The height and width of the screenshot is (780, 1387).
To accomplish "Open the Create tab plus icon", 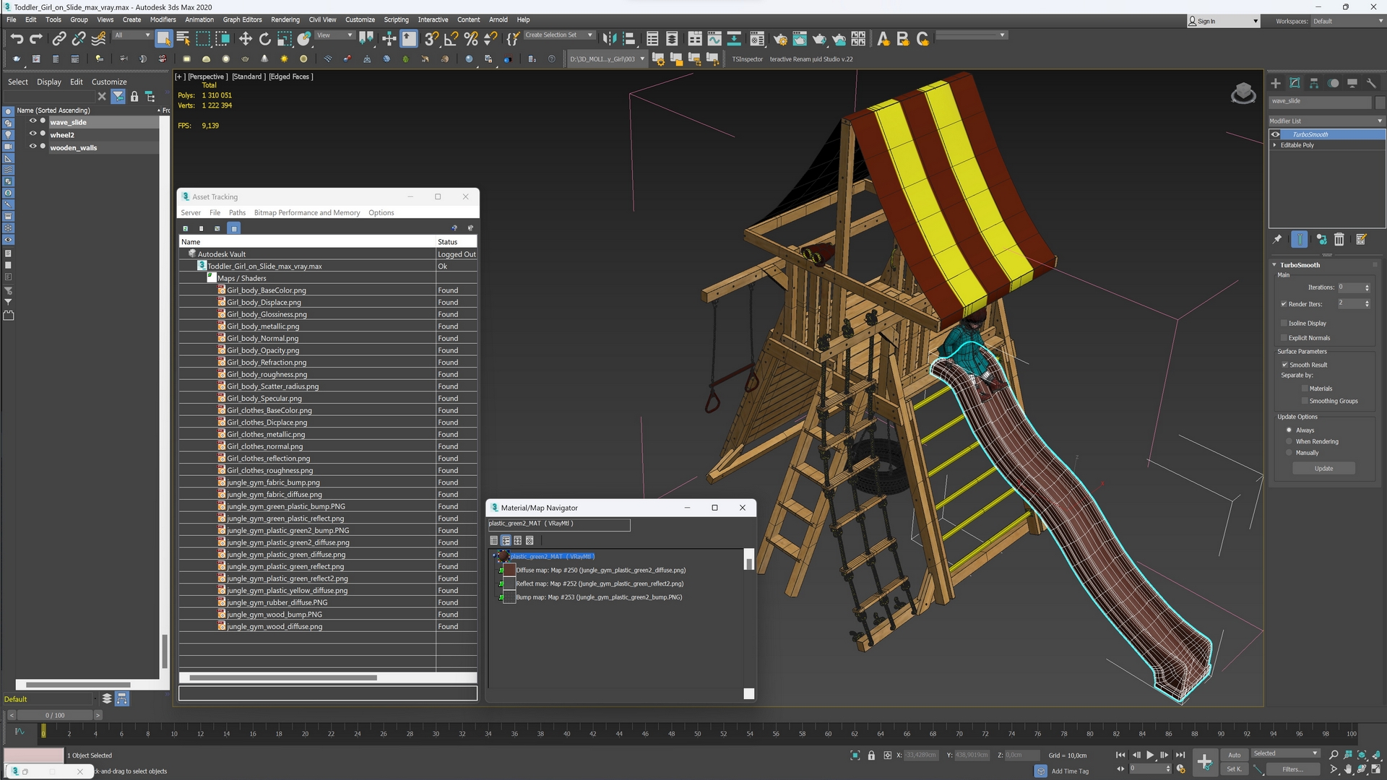I will (1276, 83).
